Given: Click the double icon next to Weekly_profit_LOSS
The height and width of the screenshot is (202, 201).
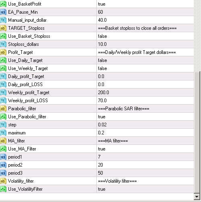Looking at the screenshot, I should click(3, 101).
